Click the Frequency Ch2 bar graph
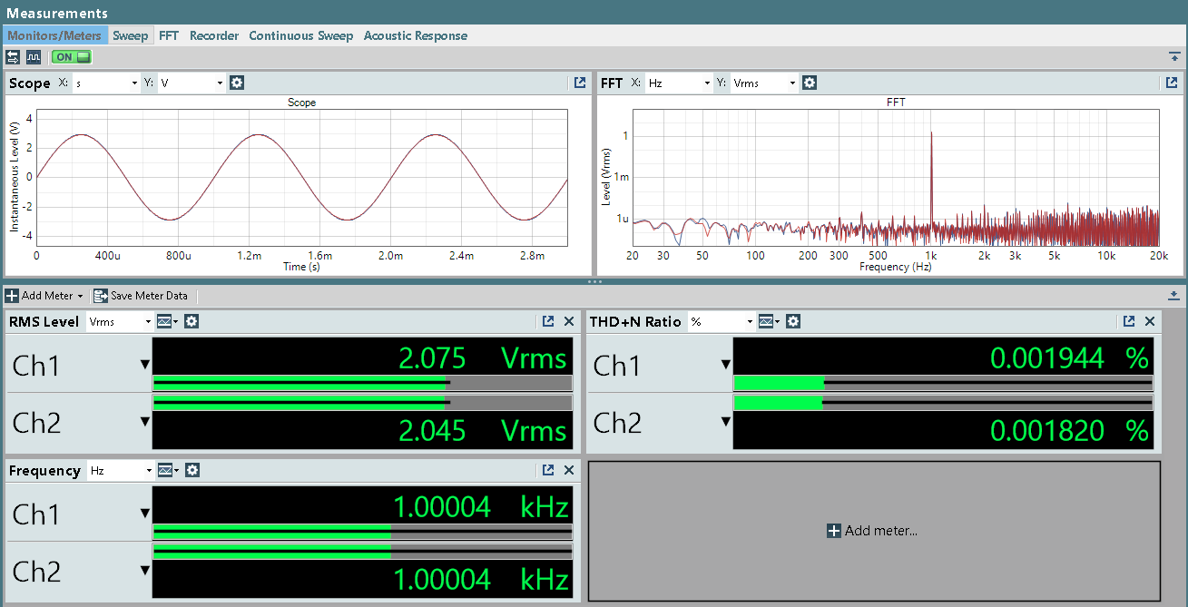Image resolution: width=1188 pixels, height=607 pixels. [x=363, y=552]
